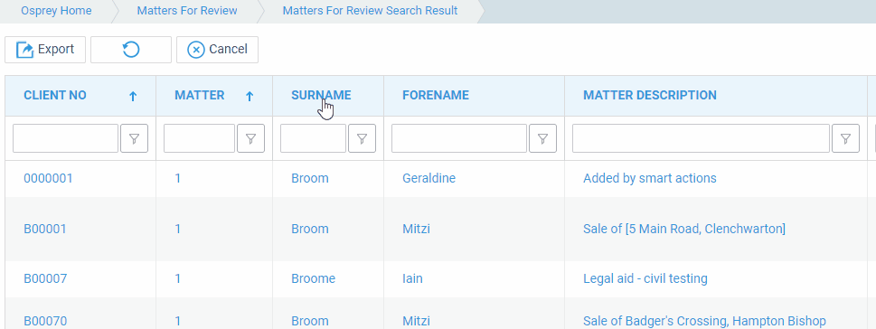Viewport: 876px width, 329px height.
Task: Sort by Matter Description column header
Action: [x=650, y=96]
